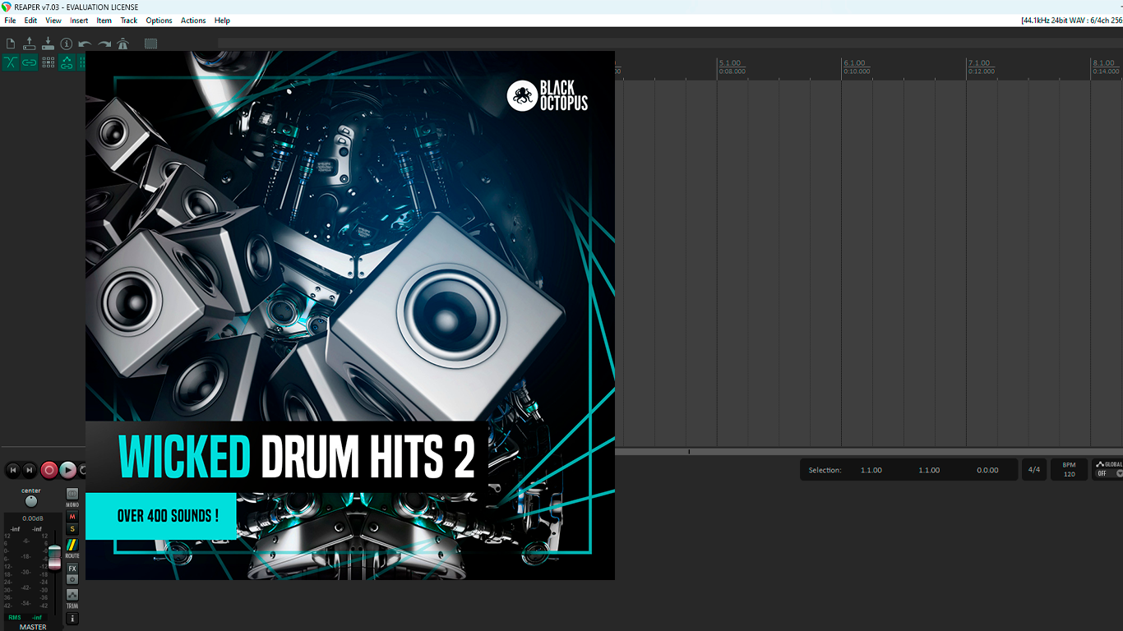Viewport: 1123px width, 631px height.
Task: Click timeline ruler marker 8.1.00
Action: pos(1104,62)
